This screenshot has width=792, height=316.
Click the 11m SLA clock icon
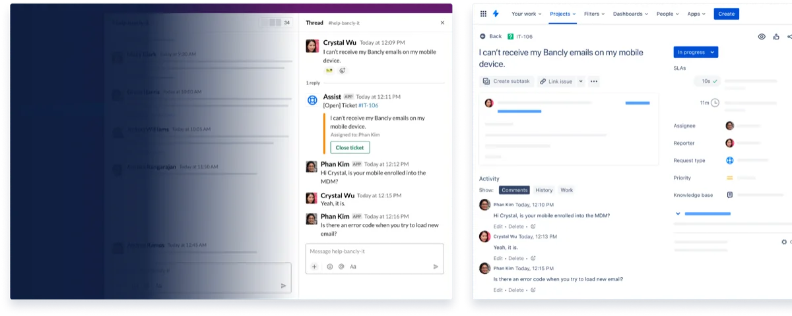point(715,103)
